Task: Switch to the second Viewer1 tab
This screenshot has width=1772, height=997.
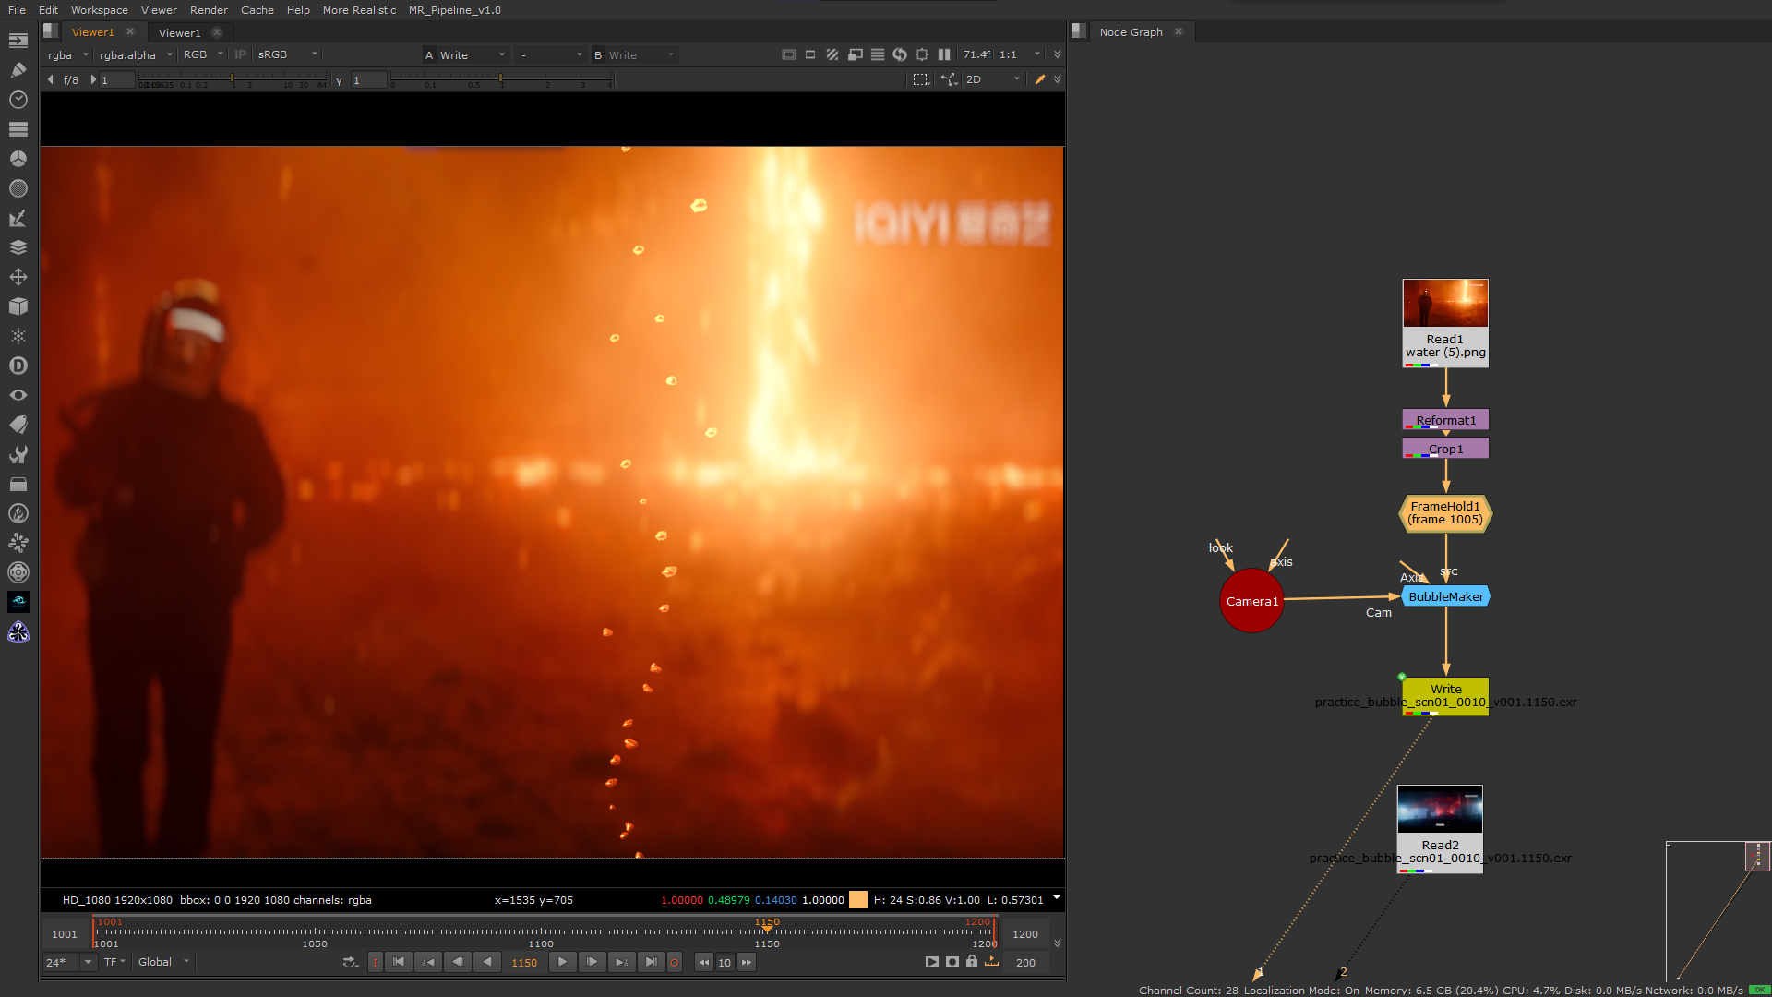Action: click(179, 32)
